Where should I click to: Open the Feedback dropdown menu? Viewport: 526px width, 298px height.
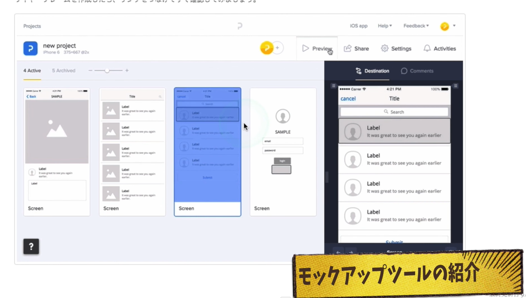tap(416, 26)
